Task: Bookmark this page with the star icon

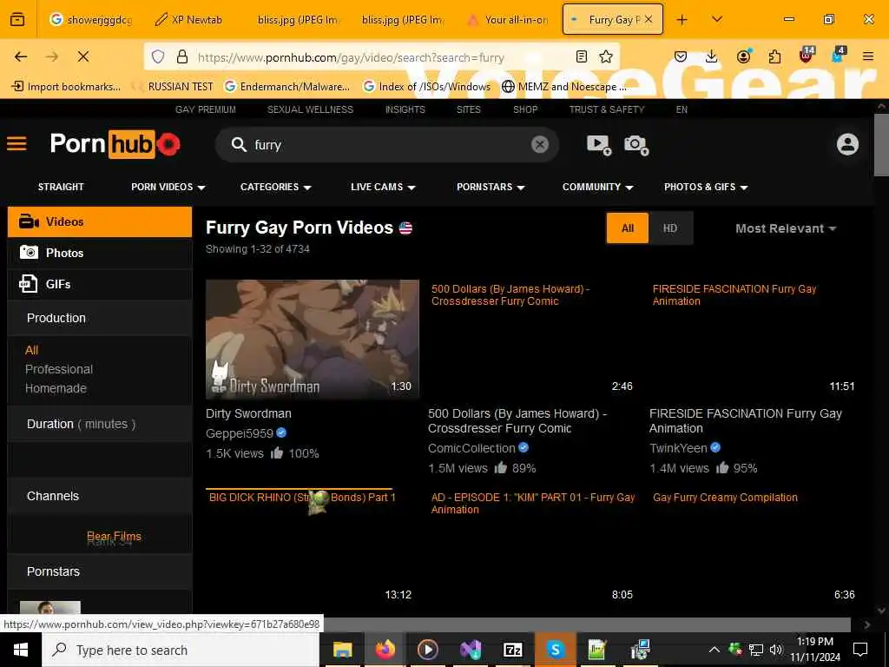Action: pos(606,56)
